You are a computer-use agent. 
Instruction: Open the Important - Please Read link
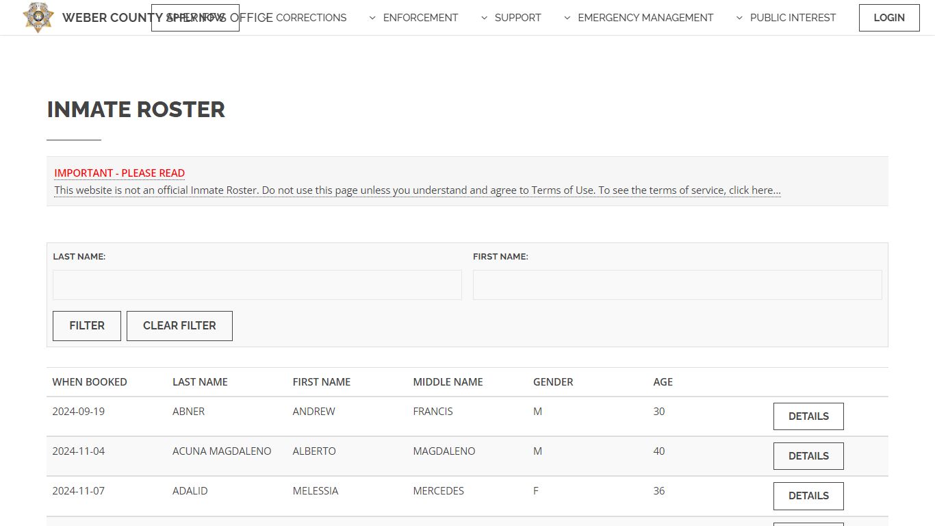120,173
